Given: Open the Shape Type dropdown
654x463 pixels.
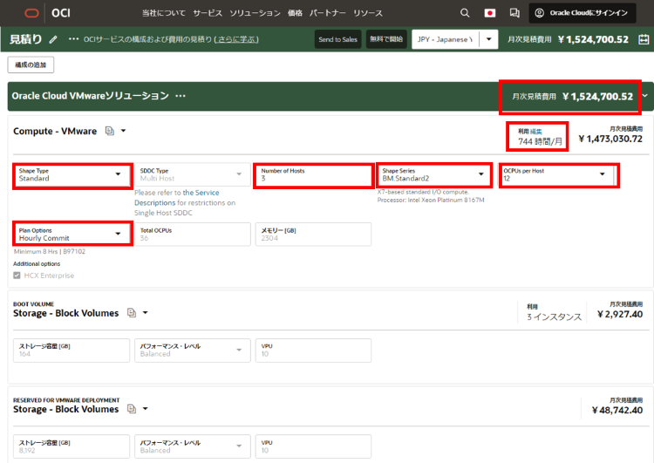Looking at the screenshot, I should pyautogui.click(x=72, y=174).
